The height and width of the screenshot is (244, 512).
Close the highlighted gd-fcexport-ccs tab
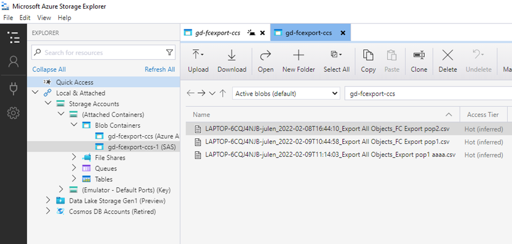pos(343,33)
